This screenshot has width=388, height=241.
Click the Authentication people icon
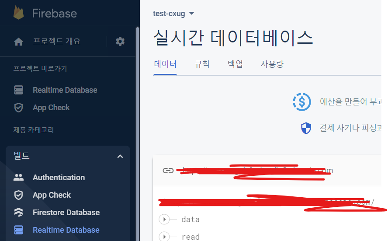coord(18,177)
